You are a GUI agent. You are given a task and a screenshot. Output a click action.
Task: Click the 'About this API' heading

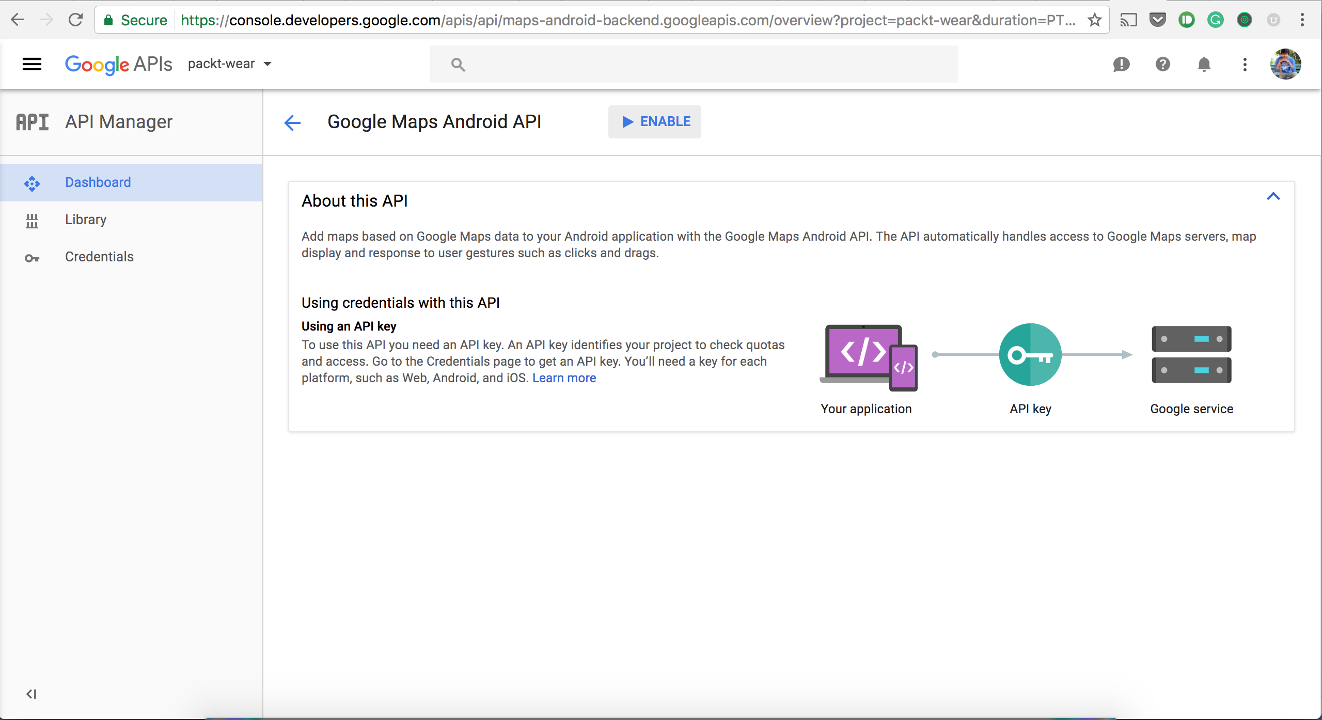[355, 201]
